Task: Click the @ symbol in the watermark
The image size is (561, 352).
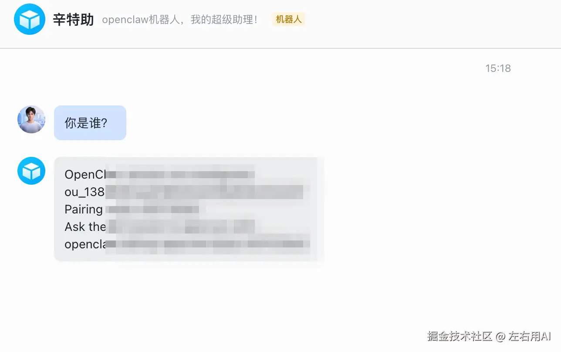Action: pyautogui.click(x=500, y=336)
